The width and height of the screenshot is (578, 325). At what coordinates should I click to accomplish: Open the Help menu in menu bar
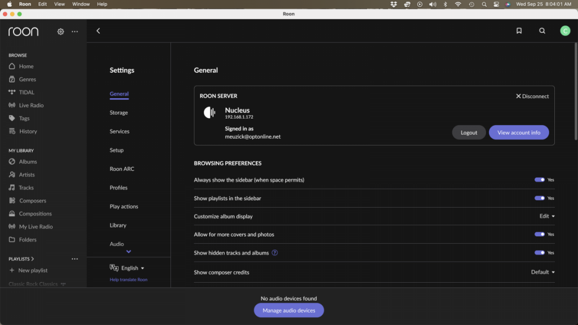pyautogui.click(x=102, y=4)
